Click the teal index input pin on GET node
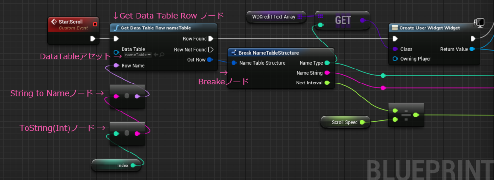 pos(320,25)
